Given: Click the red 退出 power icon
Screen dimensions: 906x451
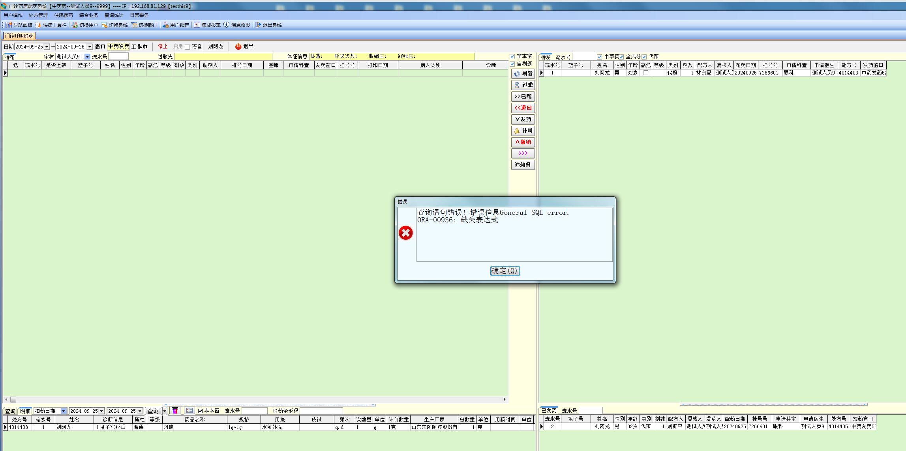Looking at the screenshot, I should 238,47.
